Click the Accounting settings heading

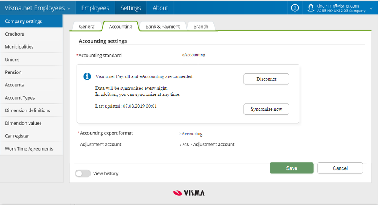pos(103,41)
